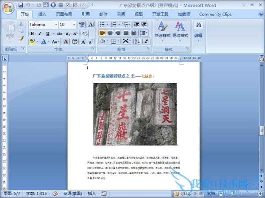This screenshot has height=198, width=265.
Task: Click the Clear Formatting eraser icon
Action: click(x=84, y=33)
